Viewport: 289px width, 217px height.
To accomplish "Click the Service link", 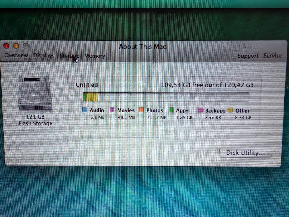I will point(273,56).
